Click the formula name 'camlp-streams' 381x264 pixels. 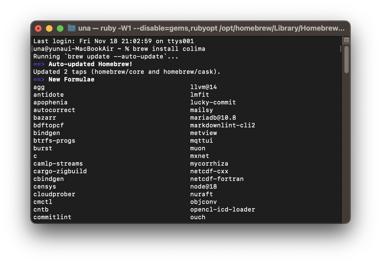click(58, 164)
